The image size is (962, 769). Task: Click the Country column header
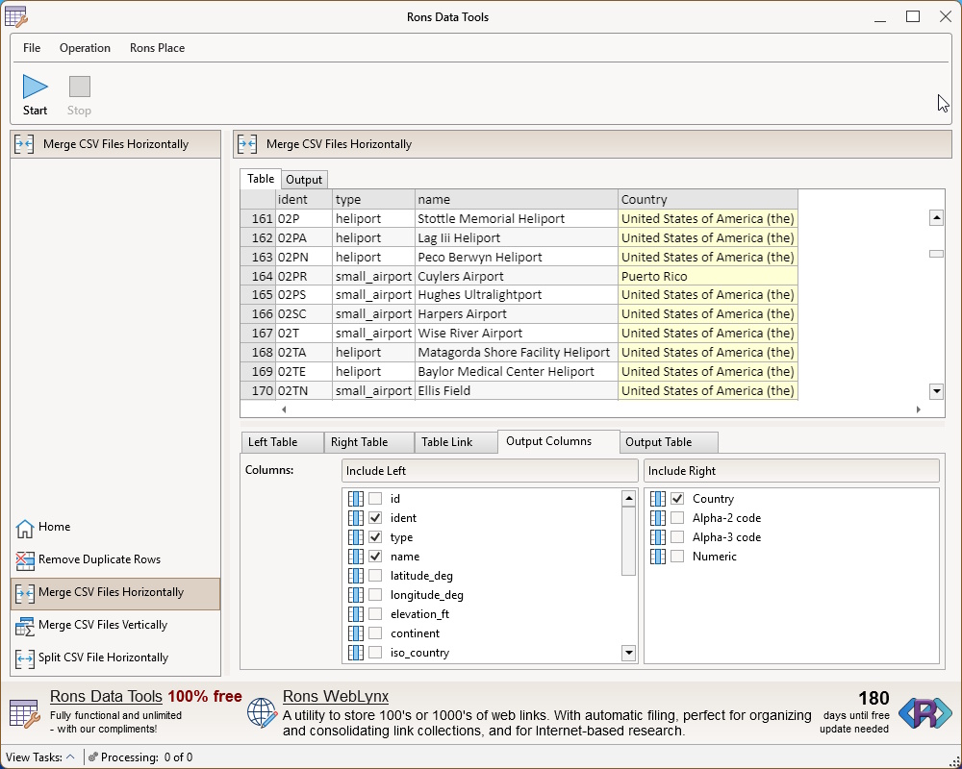pos(708,199)
